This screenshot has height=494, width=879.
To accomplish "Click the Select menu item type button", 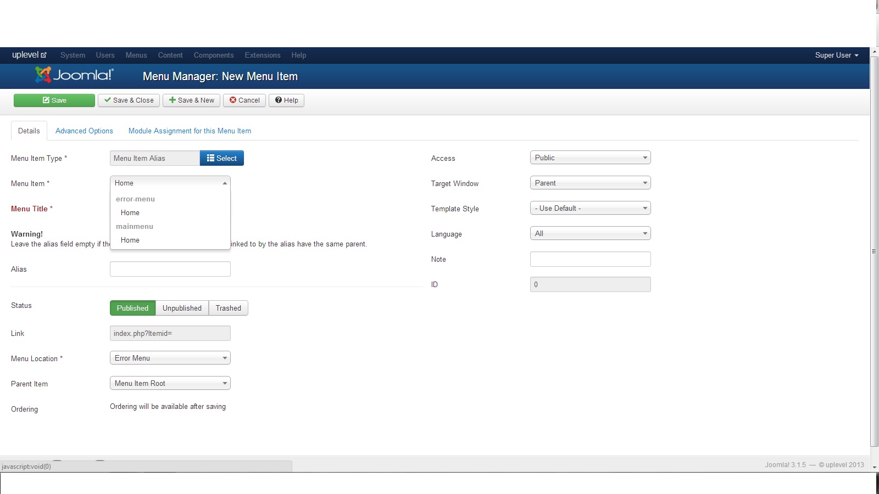I will tap(221, 158).
